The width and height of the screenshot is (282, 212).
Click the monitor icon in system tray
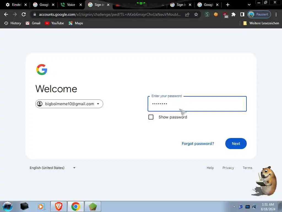tap(248, 207)
